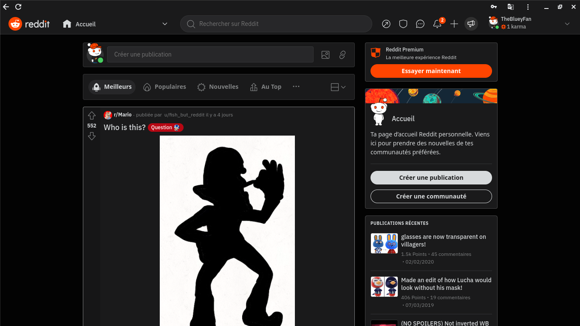Viewport: 580px width, 326px height.
Task: Select the Populaires sort tab
Action: (x=164, y=87)
